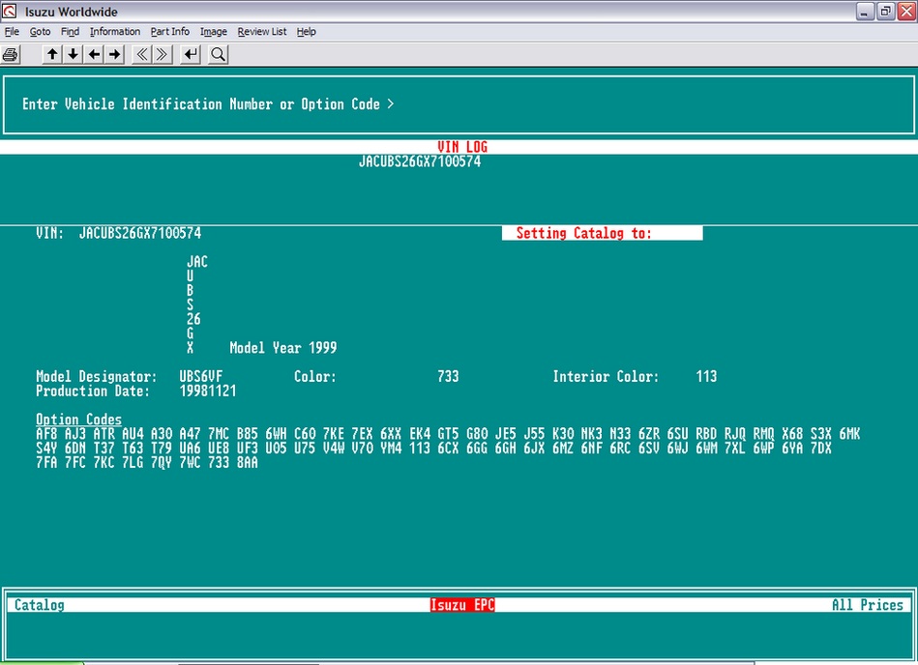Click the red Isuzu EPC label
The image size is (918, 665).
point(462,605)
